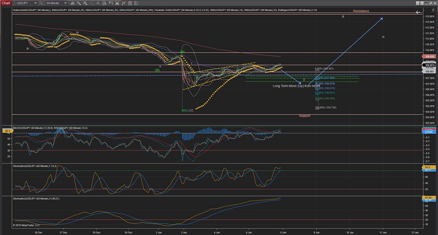This screenshot has height=235, width=438.
Task: Open the bar type chart style icon
Action: (x=73, y=3)
